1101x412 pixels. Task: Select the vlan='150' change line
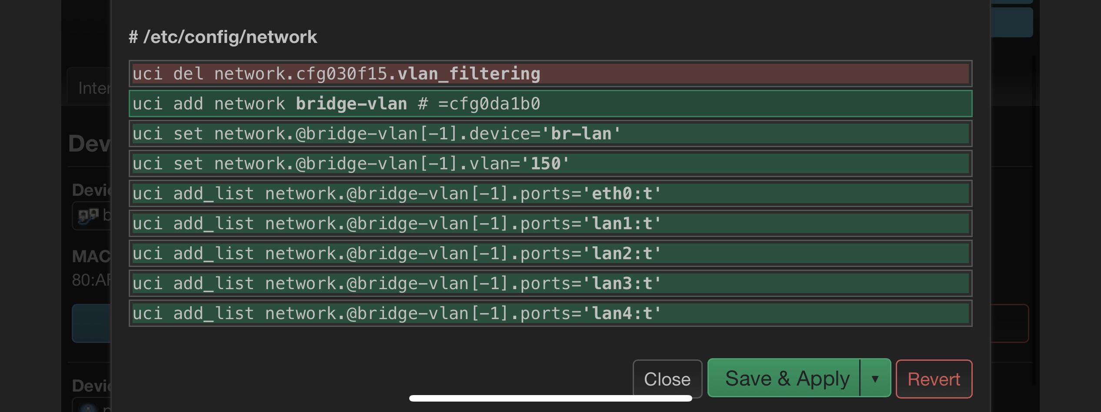point(550,164)
